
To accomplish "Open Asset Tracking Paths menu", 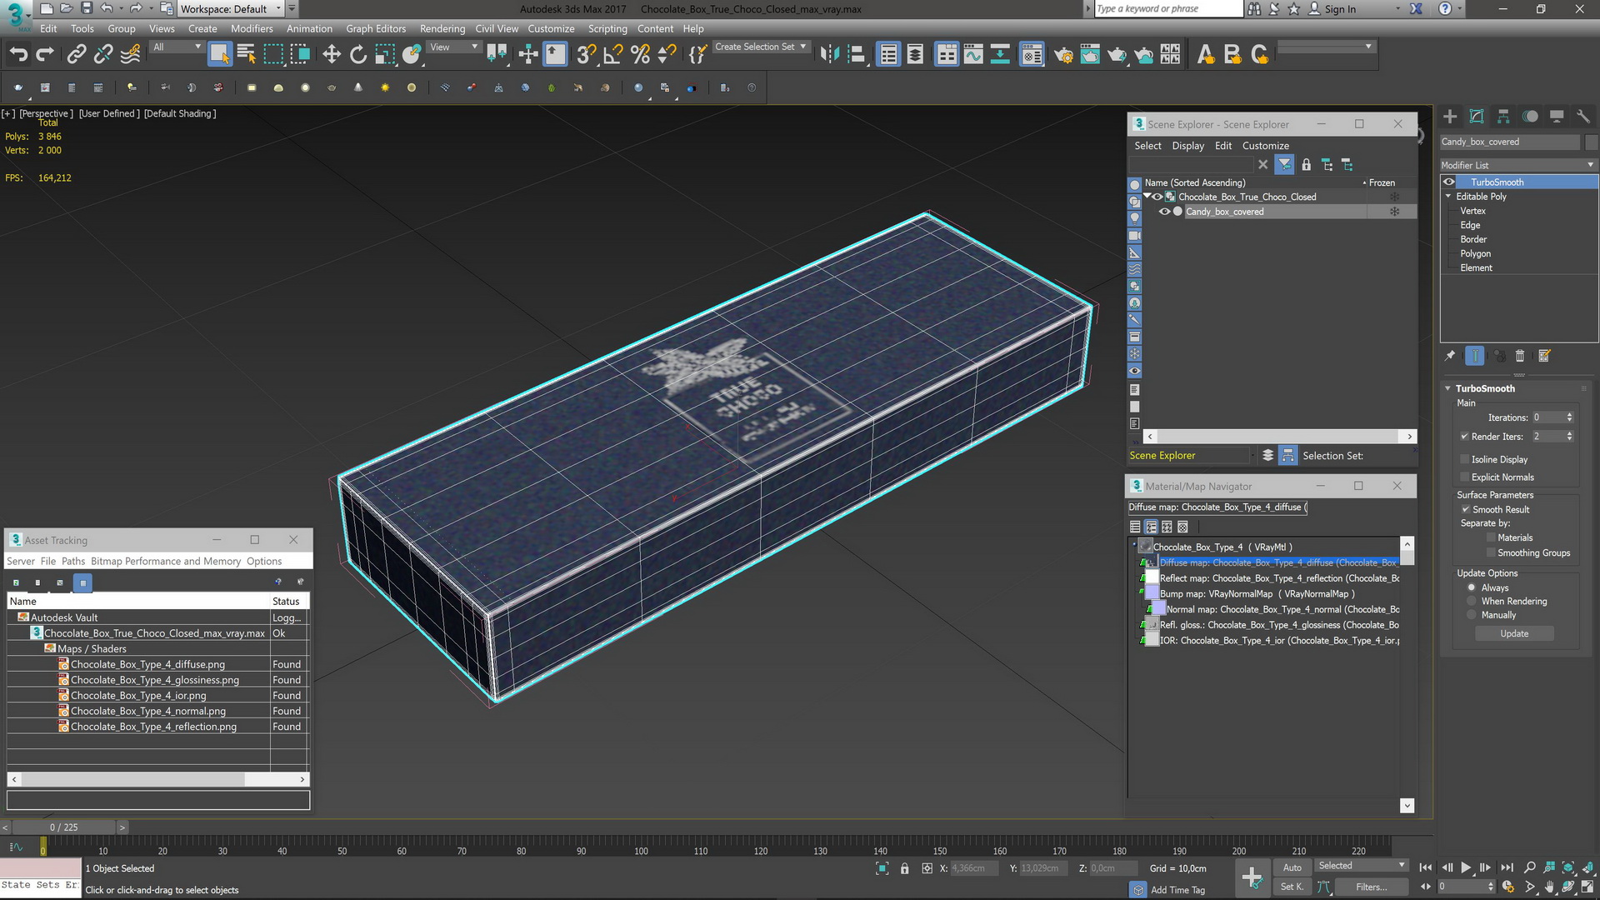I will pyautogui.click(x=73, y=562).
